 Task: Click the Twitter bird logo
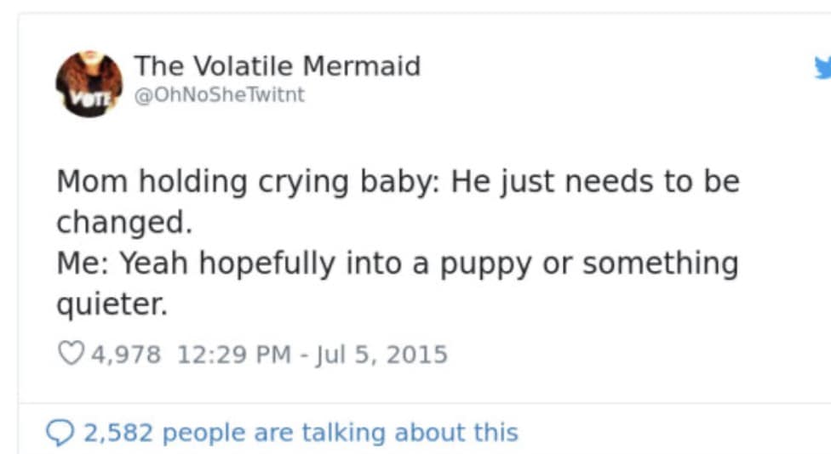point(822,69)
